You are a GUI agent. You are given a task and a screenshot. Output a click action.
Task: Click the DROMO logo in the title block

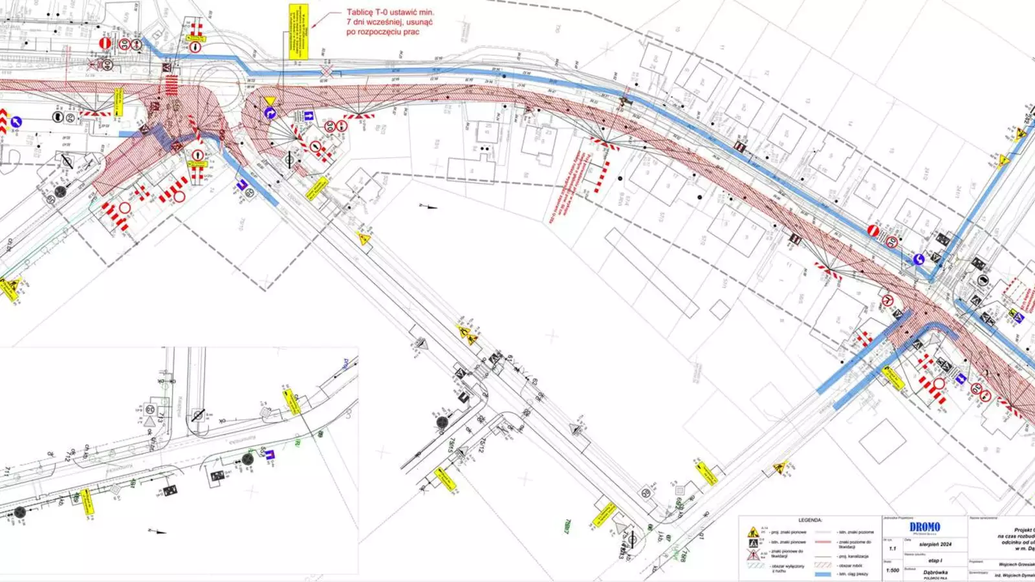pos(925,526)
